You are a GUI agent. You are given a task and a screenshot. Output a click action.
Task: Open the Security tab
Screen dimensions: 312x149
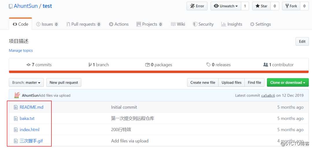click(x=203, y=24)
